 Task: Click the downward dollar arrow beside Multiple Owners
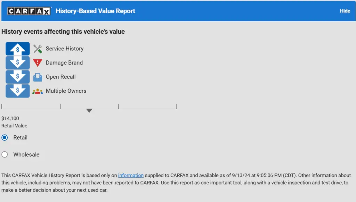17,91
